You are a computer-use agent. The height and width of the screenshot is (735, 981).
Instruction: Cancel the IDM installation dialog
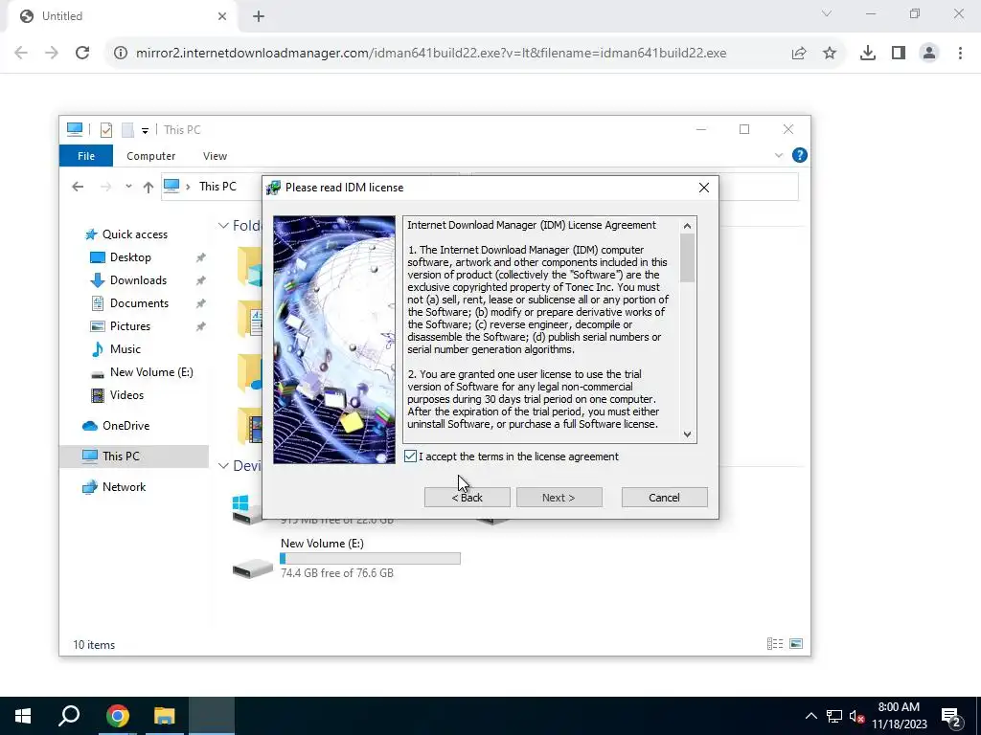(x=665, y=498)
